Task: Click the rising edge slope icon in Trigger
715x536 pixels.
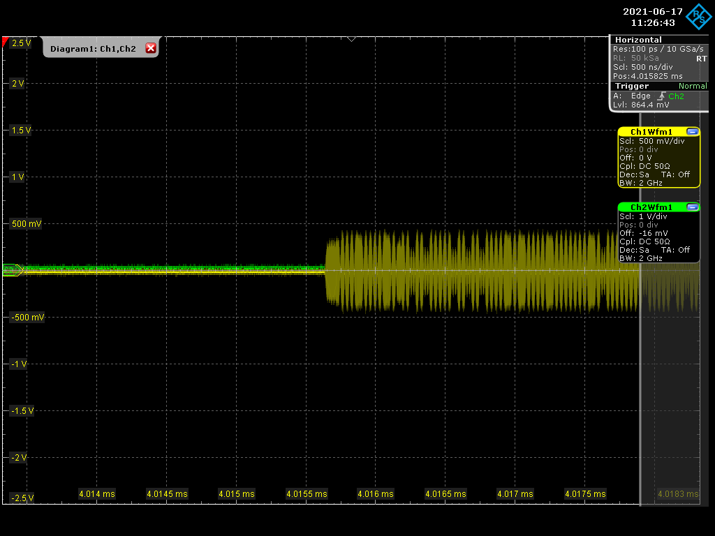Action: [660, 96]
